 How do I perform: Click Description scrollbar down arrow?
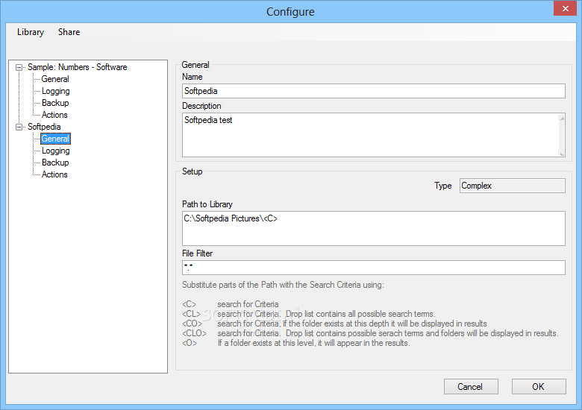click(562, 152)
